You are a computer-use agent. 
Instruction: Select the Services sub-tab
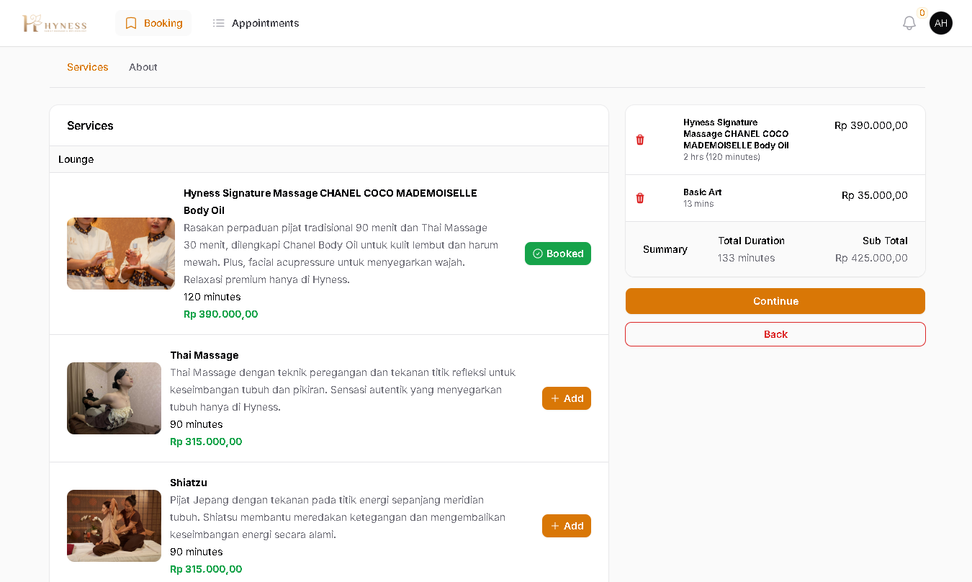[x=88, y=67]
